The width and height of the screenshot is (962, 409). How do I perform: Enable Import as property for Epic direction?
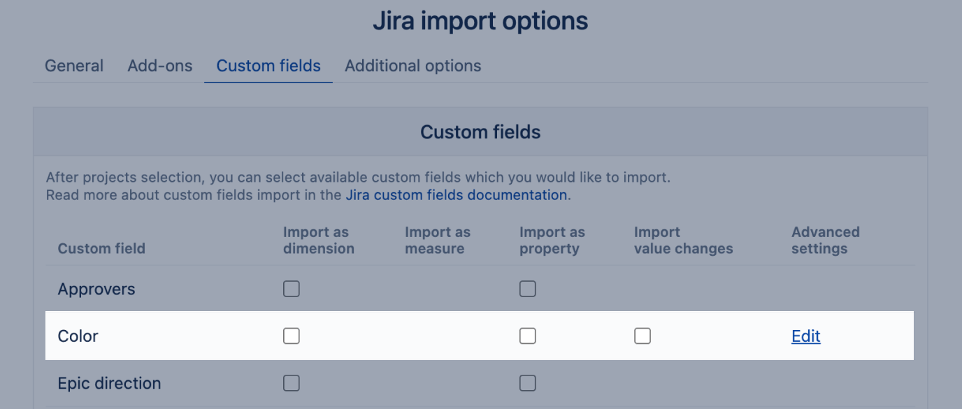(528, 383)
